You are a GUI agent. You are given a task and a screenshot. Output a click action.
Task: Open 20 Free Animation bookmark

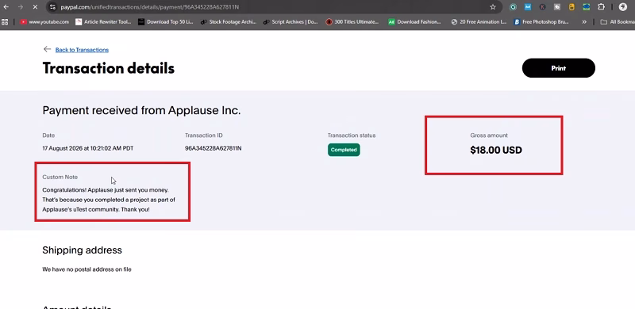pyautogui.click(x=479, y=22)
